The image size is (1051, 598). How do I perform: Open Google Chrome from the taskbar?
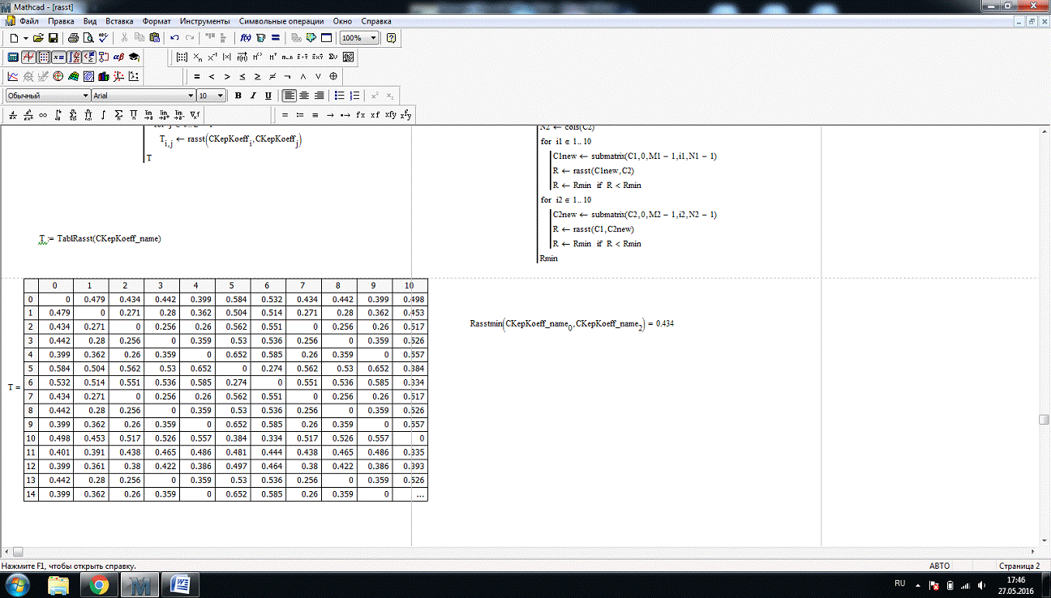coord(99,583)
